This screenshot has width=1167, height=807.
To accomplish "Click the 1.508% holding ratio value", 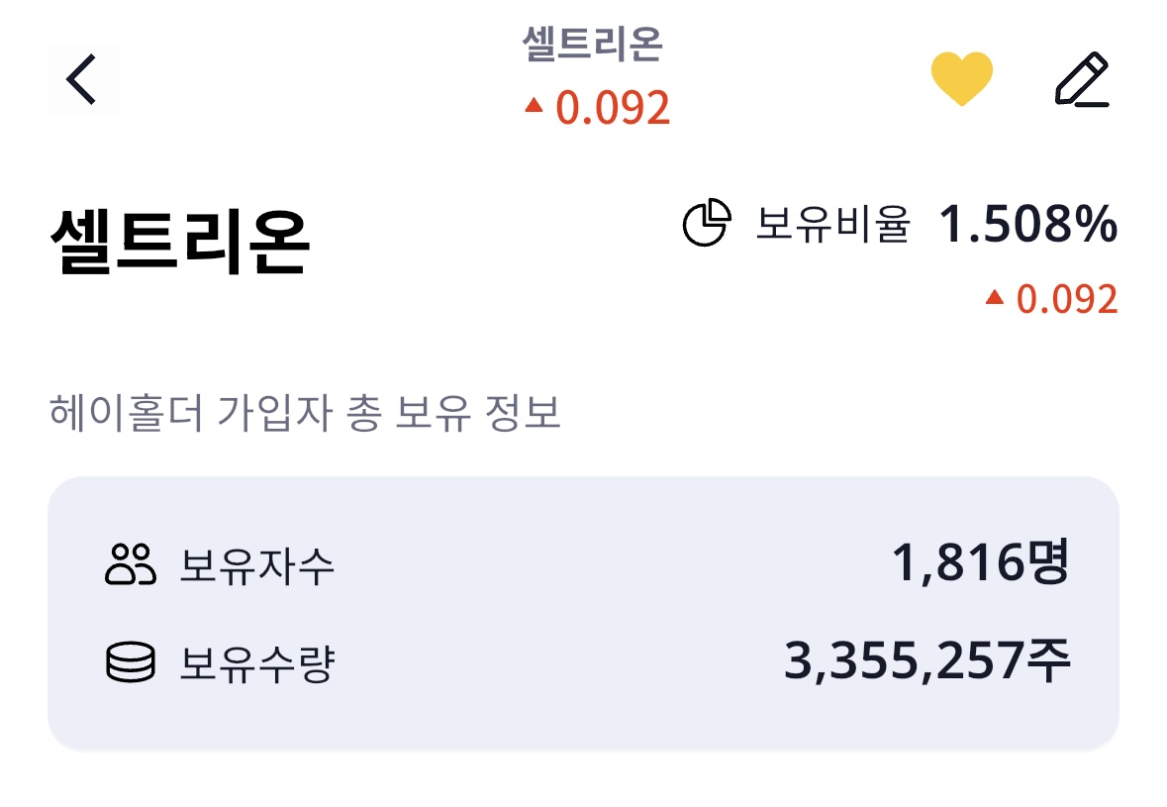I will coord(1027,225).
